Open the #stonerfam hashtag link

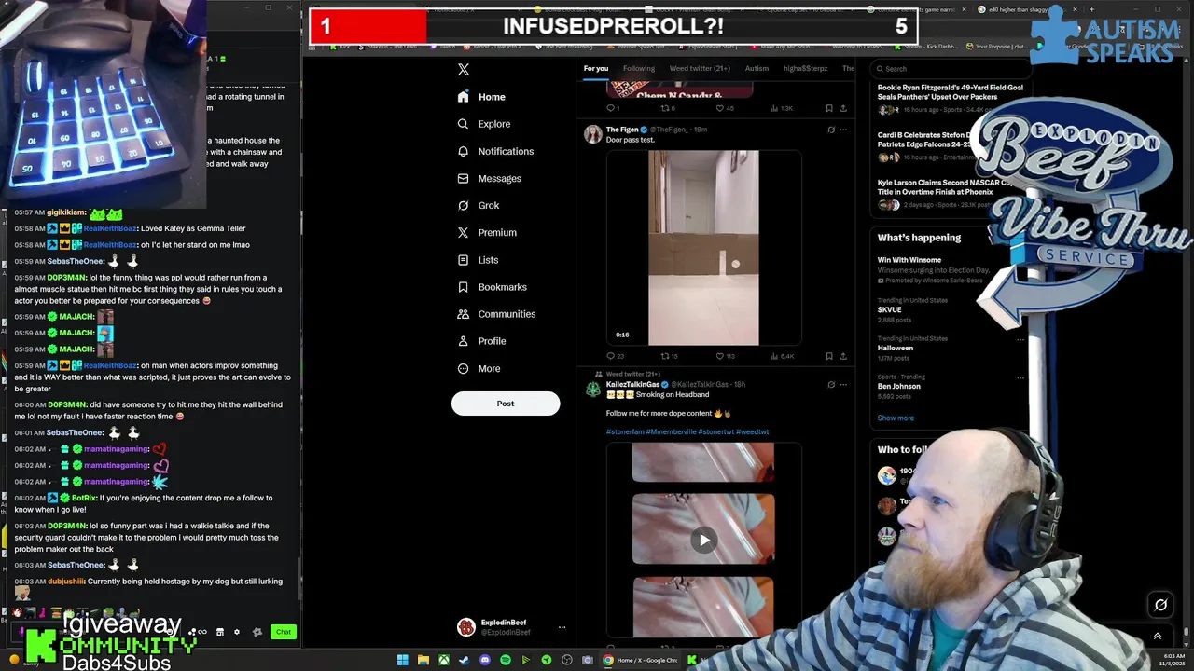pos(624,431)
